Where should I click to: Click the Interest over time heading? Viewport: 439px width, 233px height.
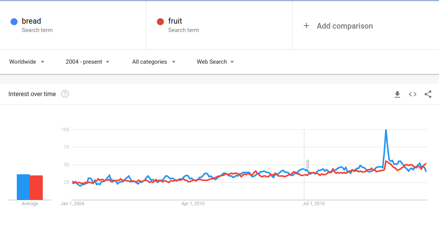point(32,94)
